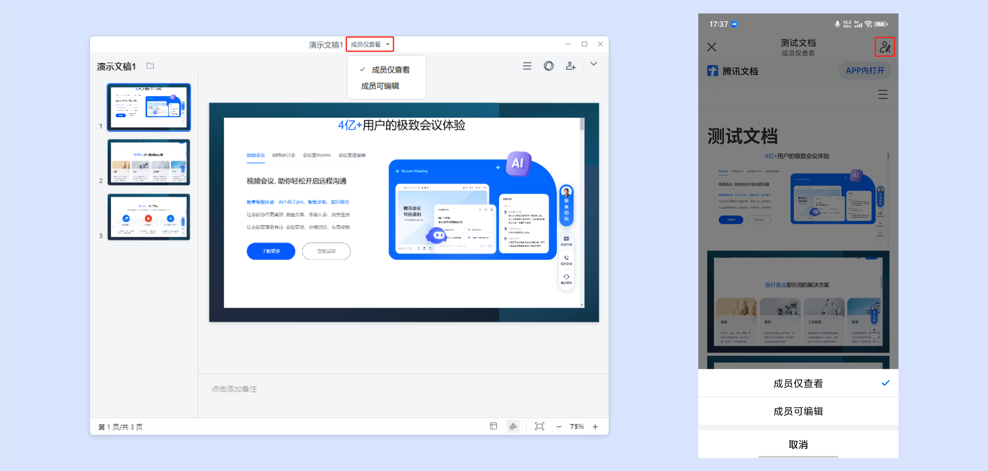Click the member permission icon in mobile header
988x471 pixels.
pos(885,47)
